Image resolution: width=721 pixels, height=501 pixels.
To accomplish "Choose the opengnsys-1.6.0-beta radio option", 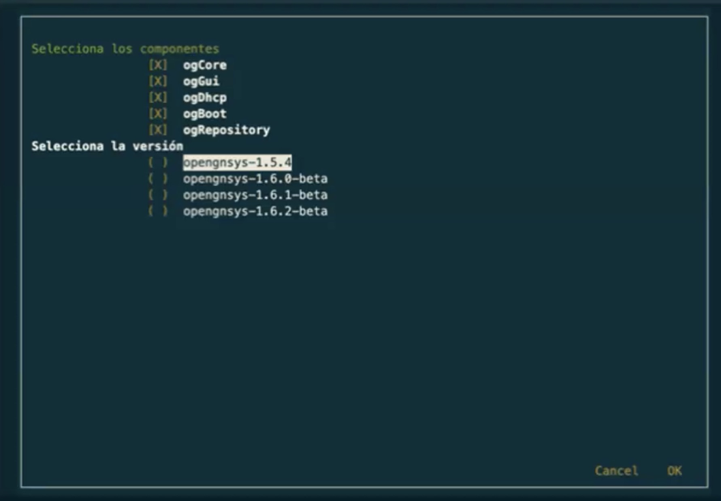I will pyautogui.click(x=158, y=179).
